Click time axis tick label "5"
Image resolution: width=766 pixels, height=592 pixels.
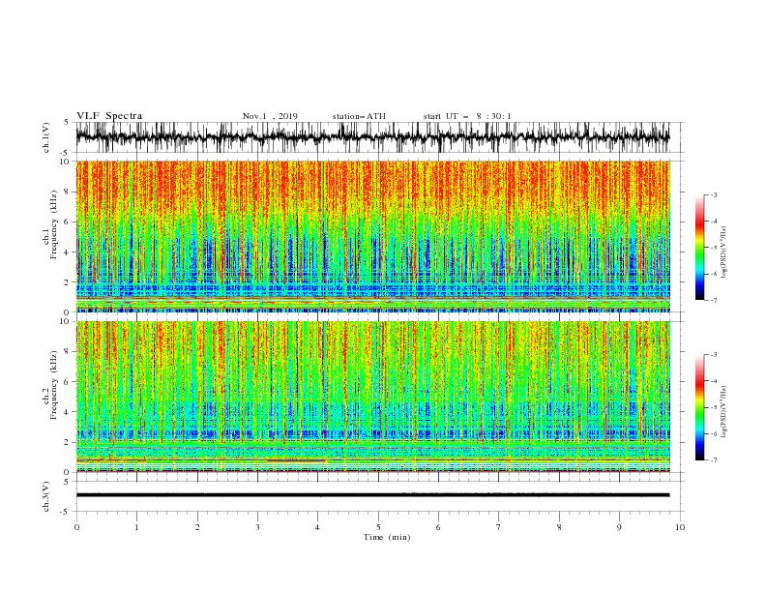pyautogui.click(x=378, y=527)
